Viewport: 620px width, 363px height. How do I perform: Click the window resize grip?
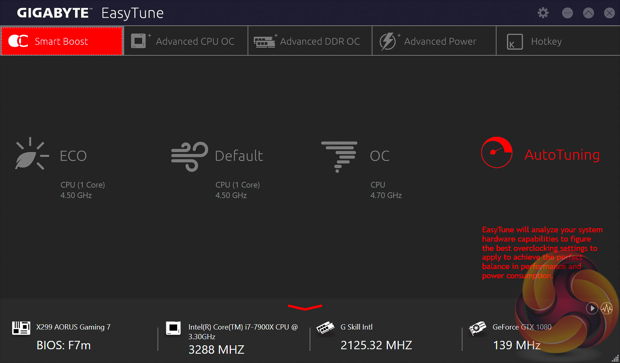point(615,358)
